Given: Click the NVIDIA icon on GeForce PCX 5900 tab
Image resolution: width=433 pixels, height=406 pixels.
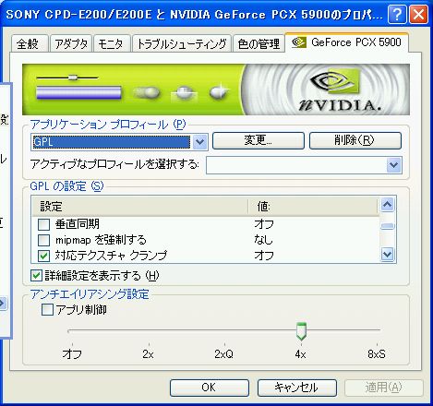Looking at the screenshot, I should (298, 42).
